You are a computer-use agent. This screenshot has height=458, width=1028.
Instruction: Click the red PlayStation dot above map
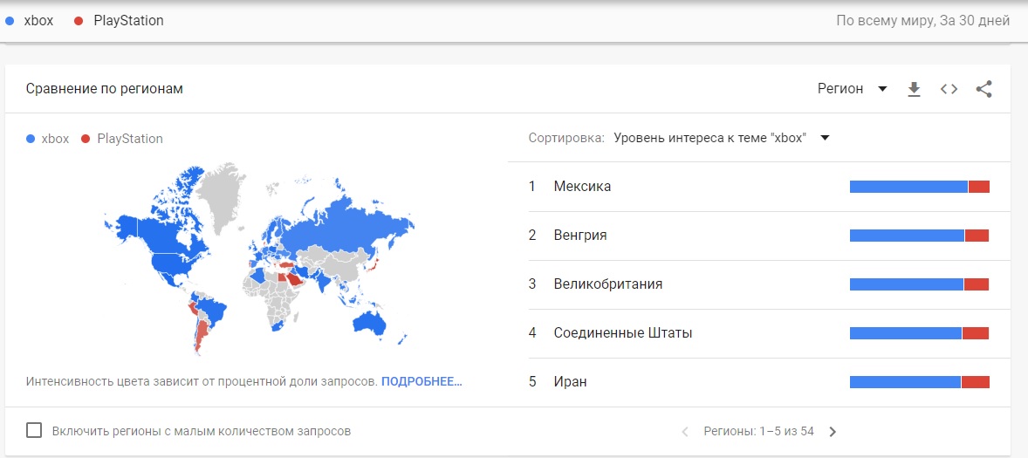[86, 139]
